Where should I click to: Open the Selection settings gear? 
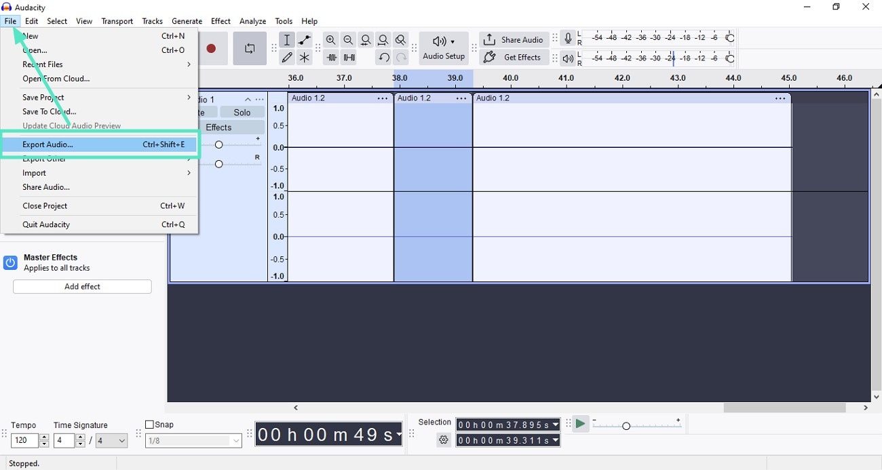coord(444,440)
